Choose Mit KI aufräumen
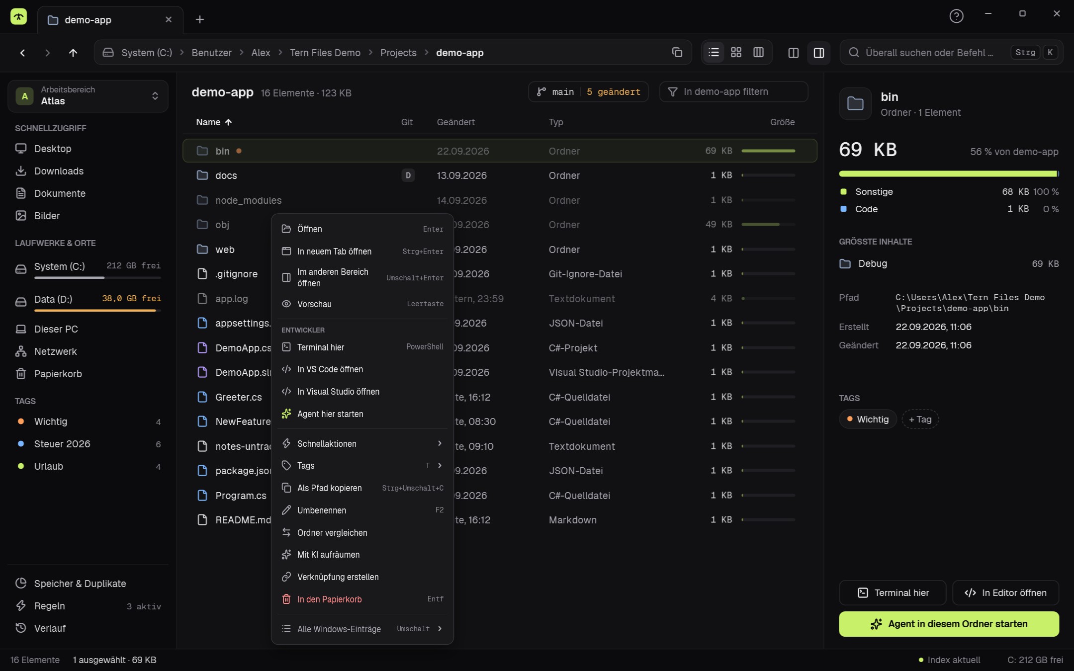Viewport: 1074px width, 671px height. 362,555
